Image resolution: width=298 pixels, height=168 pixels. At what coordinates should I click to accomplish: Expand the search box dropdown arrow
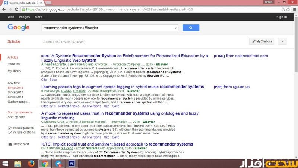(175, 28)
